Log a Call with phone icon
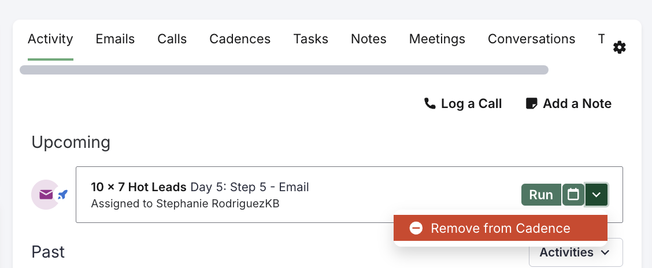The width and height of the screenshot is (652, 268). click(463, 103)
